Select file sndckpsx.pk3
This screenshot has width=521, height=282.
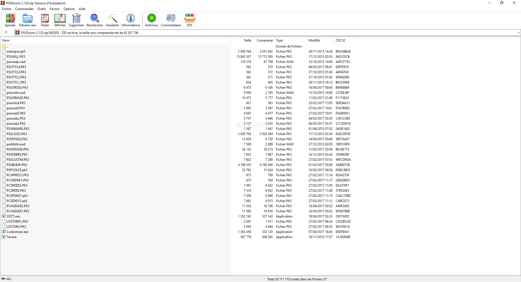[x=16, y=52]
